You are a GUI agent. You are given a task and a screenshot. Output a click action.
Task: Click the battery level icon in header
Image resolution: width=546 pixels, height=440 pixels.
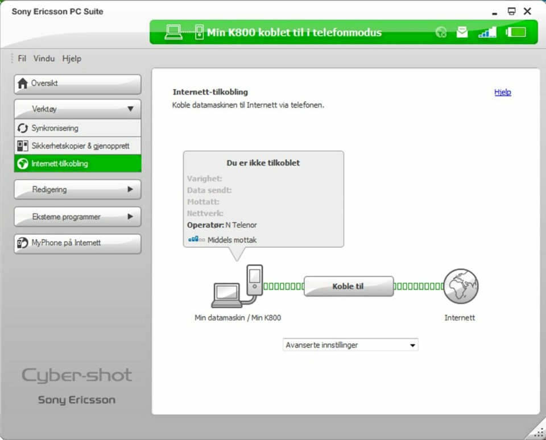[x=516, y=32]
